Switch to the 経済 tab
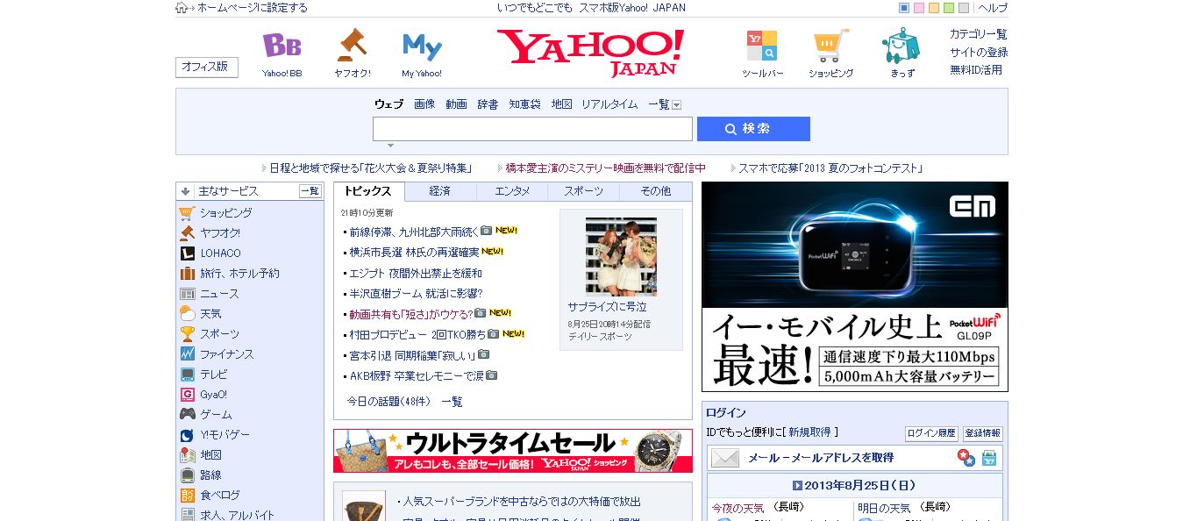This screenshot has height=521, width=1183. point(440,191)
